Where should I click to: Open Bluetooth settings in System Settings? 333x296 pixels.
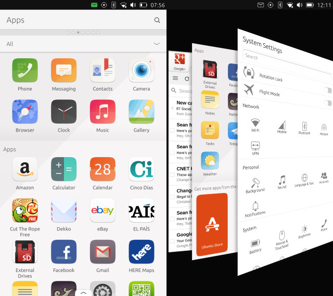click(x=304, y=128)
